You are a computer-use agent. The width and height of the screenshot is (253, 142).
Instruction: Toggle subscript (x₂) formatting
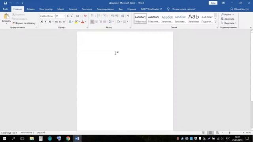(x=60, y=22)
